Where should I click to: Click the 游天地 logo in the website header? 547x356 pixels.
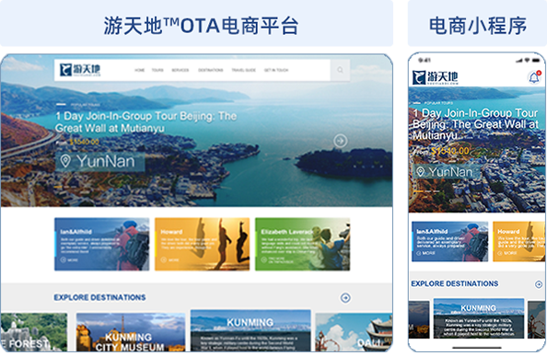point(80,70)
